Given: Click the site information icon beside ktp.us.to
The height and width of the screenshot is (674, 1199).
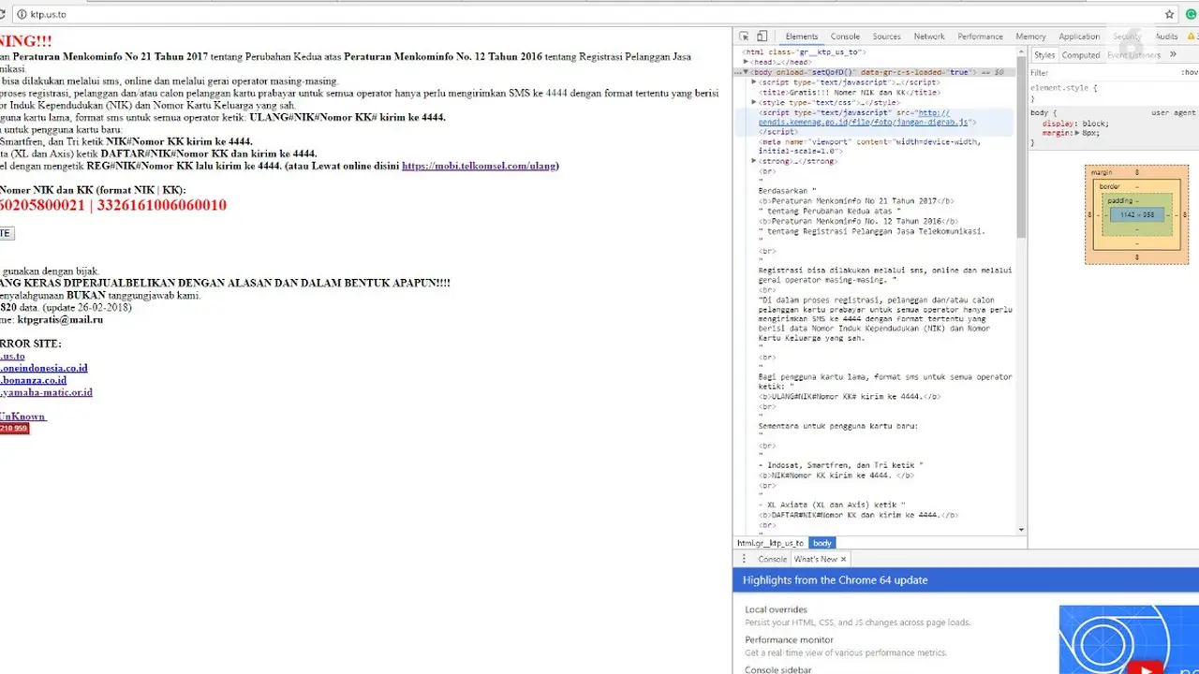Looking at the screenshot, I should (x=22, y=14).
